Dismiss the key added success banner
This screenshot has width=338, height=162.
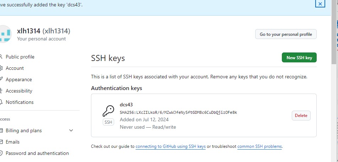(x=320, y=4)
